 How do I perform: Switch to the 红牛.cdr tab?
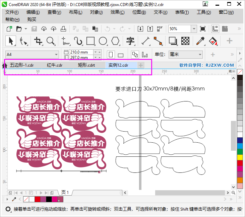coord(55,65)
